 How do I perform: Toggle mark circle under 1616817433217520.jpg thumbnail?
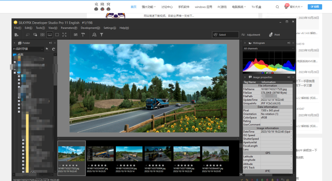coord(60,165)
